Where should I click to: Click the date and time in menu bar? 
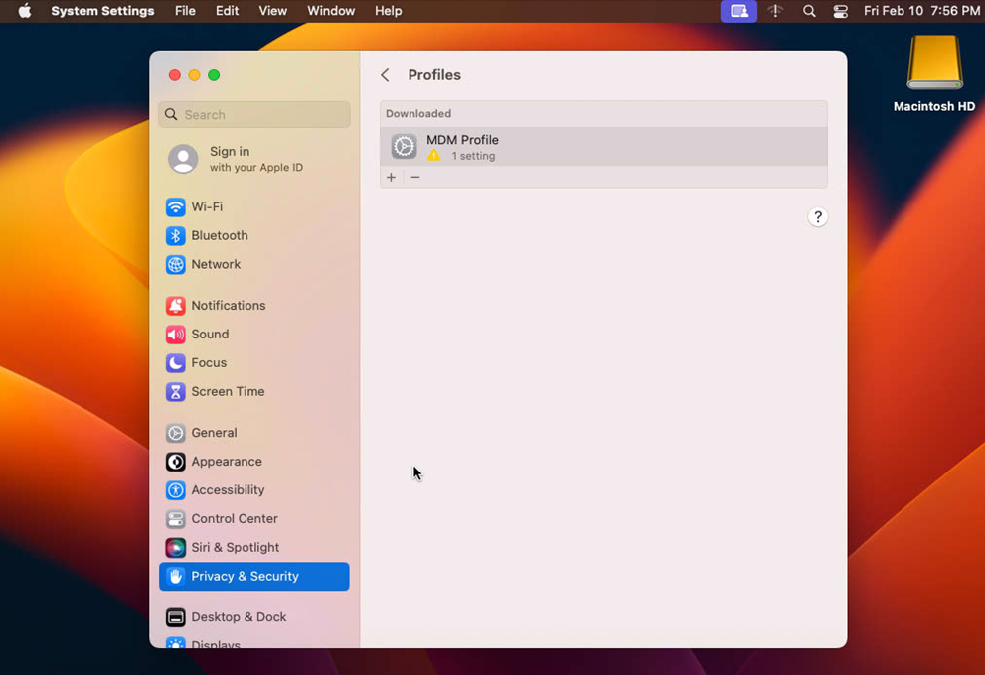coord(921,11)
